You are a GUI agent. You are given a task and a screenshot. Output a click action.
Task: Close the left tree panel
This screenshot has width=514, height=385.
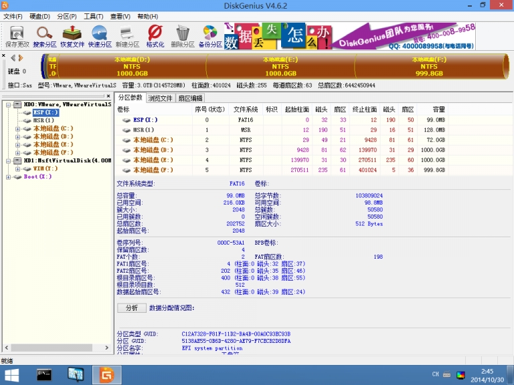point(108,96)
